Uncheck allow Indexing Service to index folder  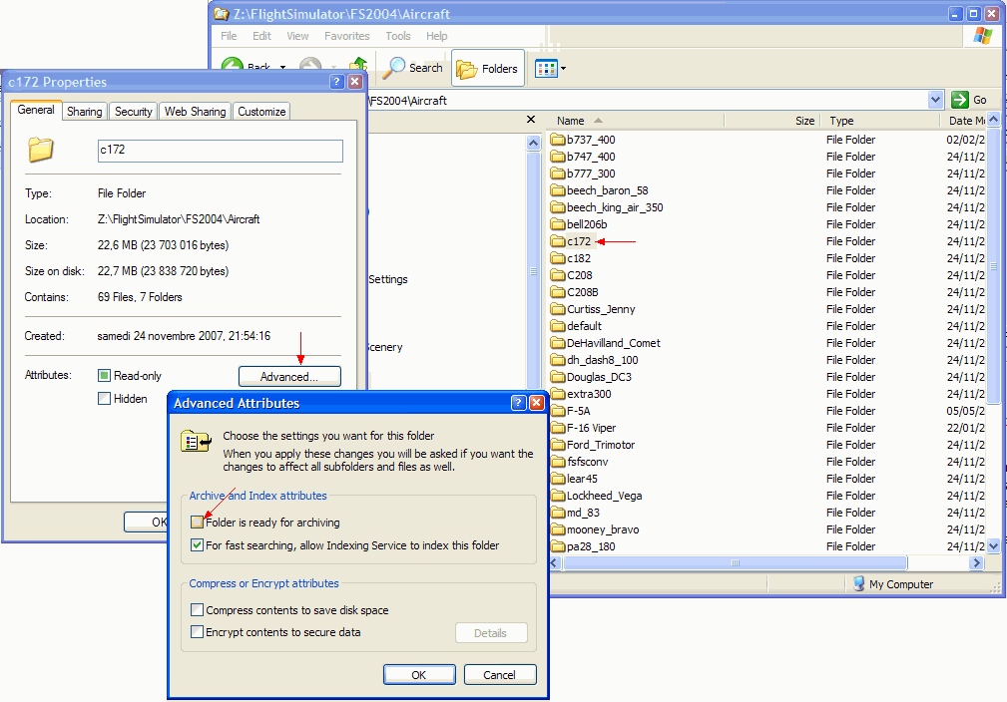[198, 545]
